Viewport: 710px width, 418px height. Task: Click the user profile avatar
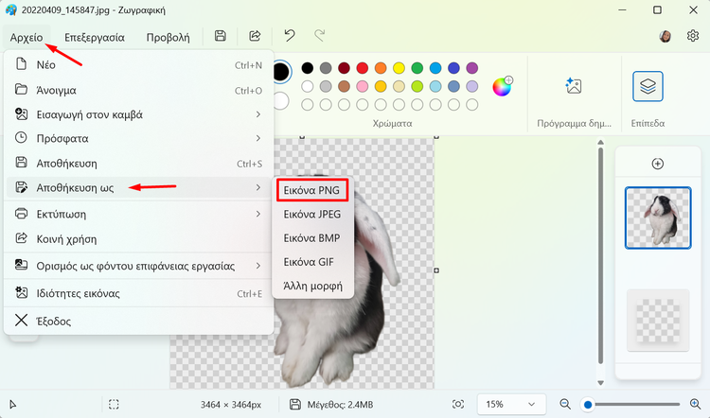[x=666, y=36]
